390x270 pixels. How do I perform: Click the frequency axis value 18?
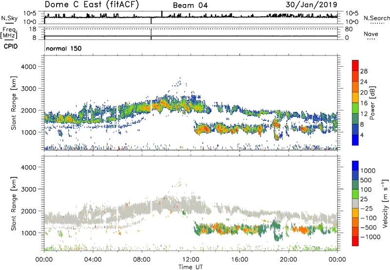[x=32, y=29]
